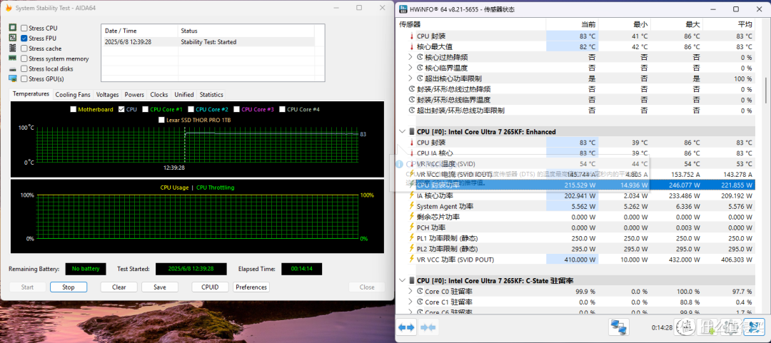The height and width of the screenshot is (343, 771).
Task: Open the Preferences dialog
Action: pyautogui.click(x=251, y=287)
